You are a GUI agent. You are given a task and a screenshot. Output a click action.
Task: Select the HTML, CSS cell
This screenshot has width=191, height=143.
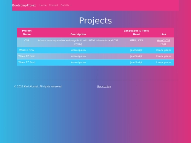coord(136,42)
